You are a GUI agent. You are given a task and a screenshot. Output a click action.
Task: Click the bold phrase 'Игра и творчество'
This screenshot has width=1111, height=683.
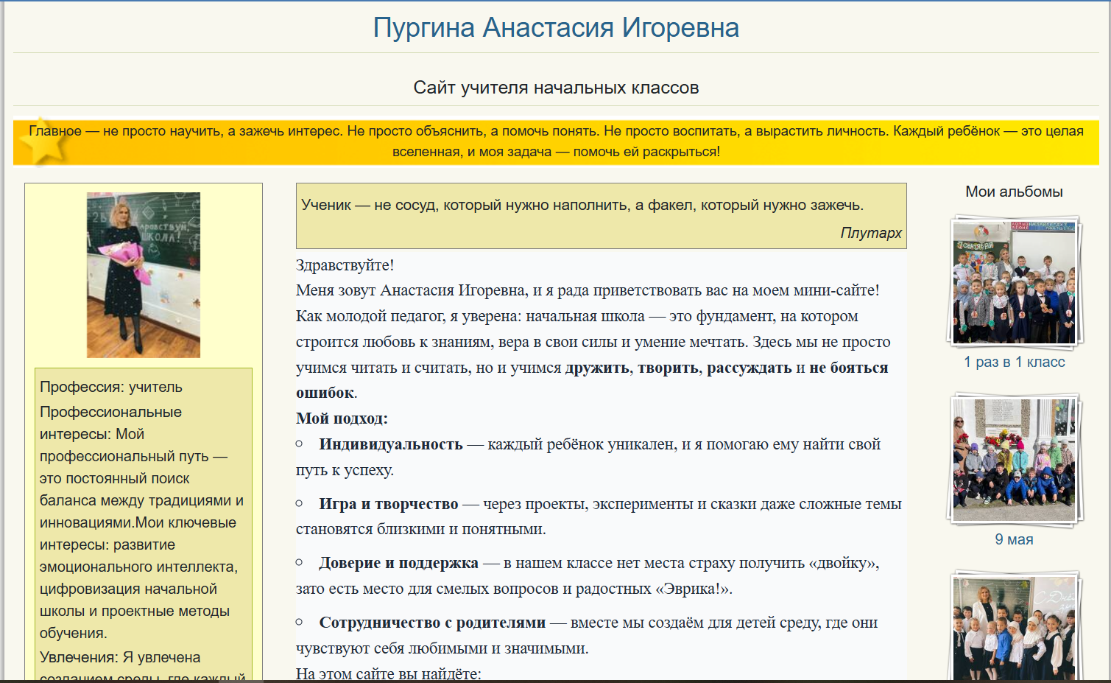(x=388, y=504)
